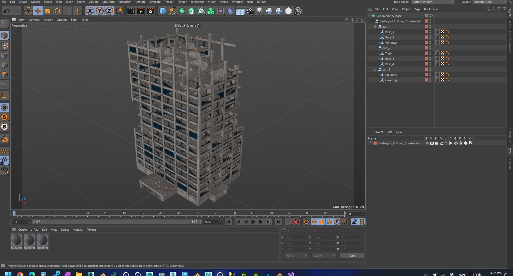Click the orange layer color swatch

click(x=375, y=143)
